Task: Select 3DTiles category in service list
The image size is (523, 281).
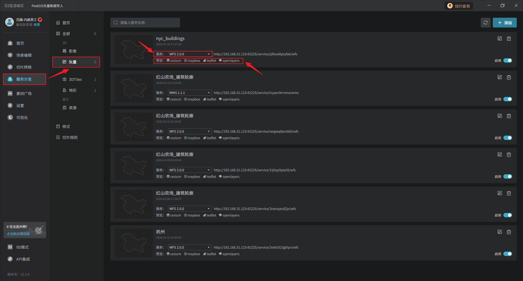Action: [75, 80]
